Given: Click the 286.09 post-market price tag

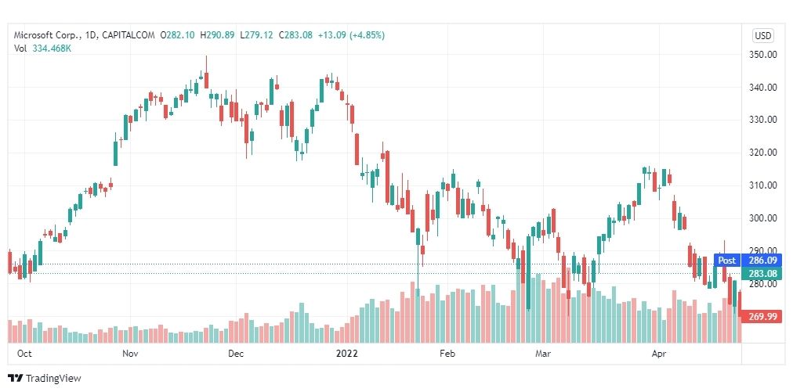Looking at the screenshot, I should click(x=761, y=261).
